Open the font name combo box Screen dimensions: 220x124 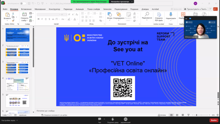click(48, 14)
